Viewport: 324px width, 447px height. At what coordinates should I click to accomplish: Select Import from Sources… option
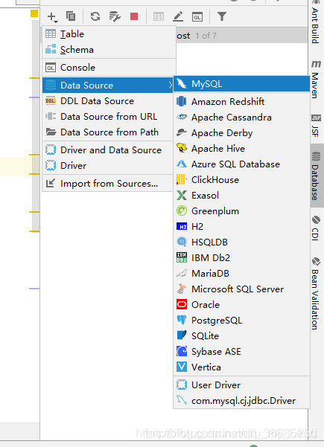pyautogui.click(x=108, y=183)
